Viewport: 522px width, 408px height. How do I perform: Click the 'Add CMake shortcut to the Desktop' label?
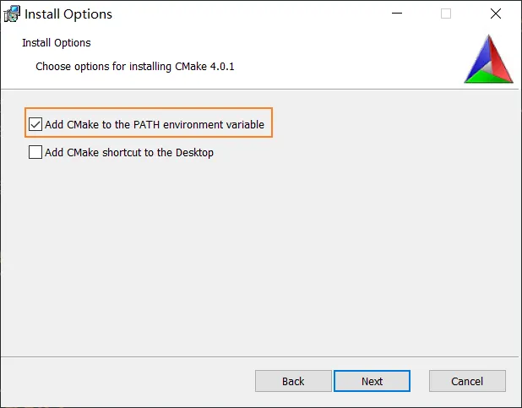[129, 152]
